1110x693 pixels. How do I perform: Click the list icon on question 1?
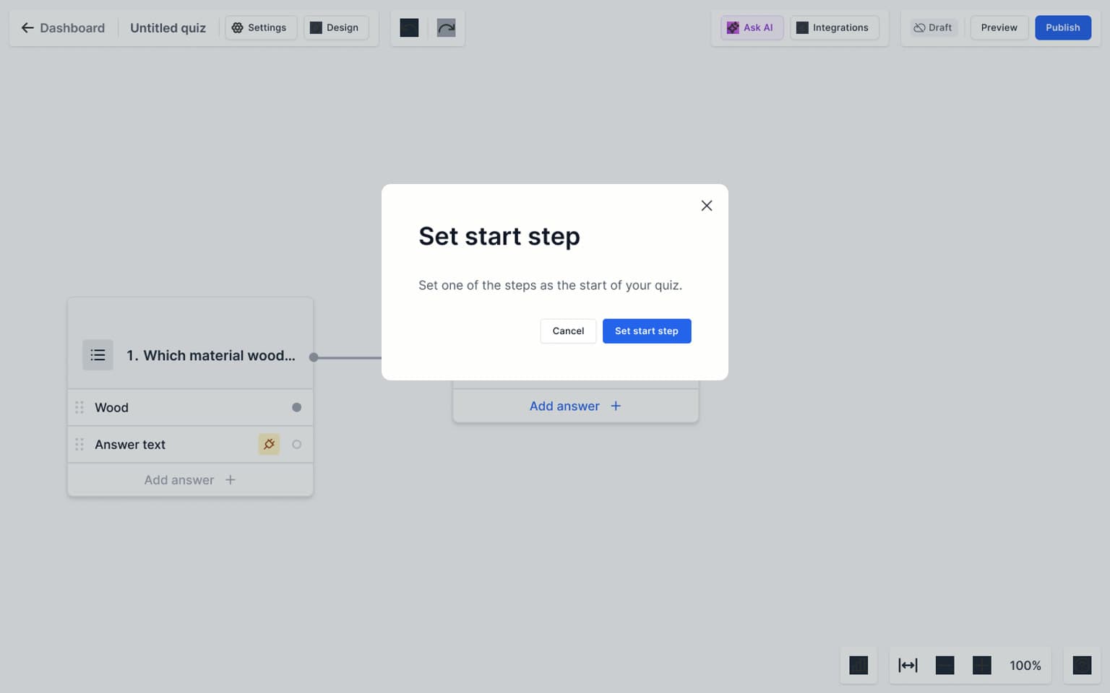[98, 355]
